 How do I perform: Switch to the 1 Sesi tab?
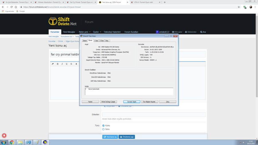(x=96, y=41)
